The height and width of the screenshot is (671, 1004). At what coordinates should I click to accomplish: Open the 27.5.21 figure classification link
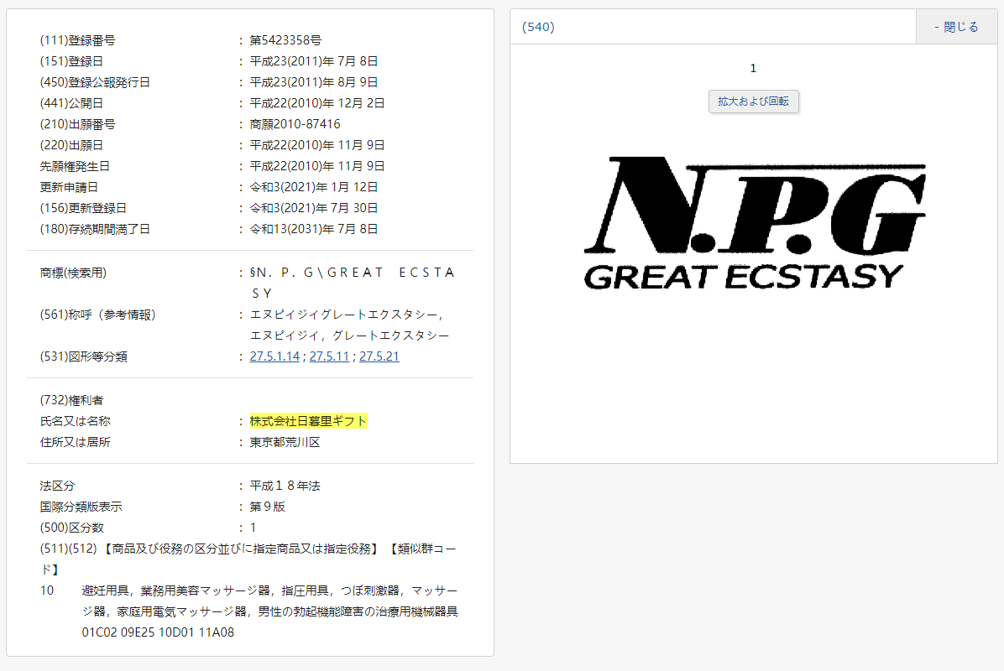click(x=379, y=356)
